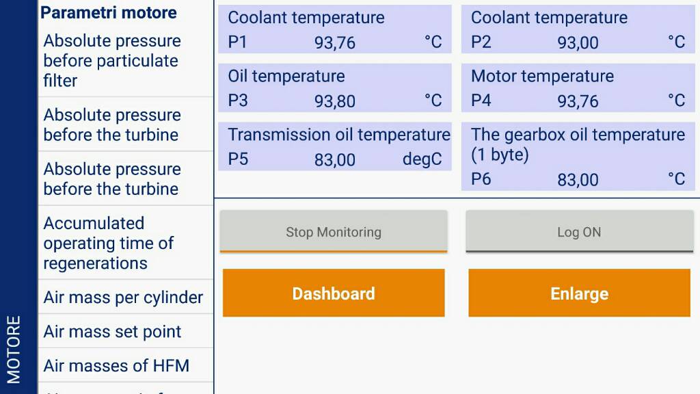Screen dimensions: 700x394
Task: Choose Air mass set point parameter
Action: tap(126, 332)
